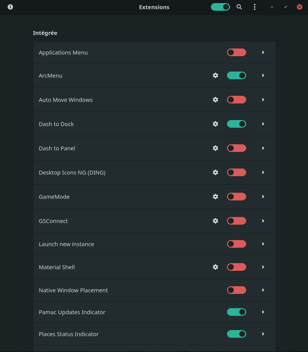This screenshot has height=352, width=308.
Task: Close the Extensions window
Action: coord(300,7)
